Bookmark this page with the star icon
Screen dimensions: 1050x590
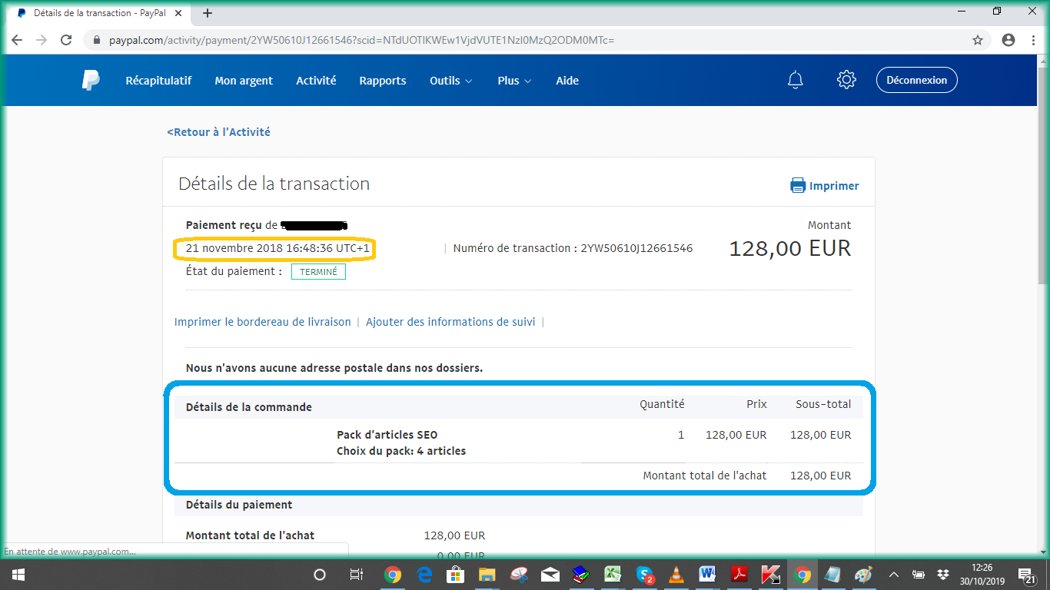point(978,40)
